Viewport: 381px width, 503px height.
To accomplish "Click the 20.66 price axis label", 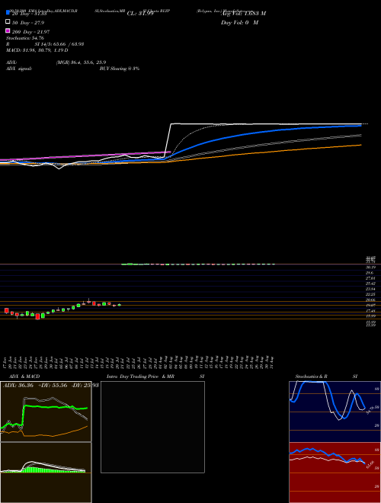I will pos(371,300).
